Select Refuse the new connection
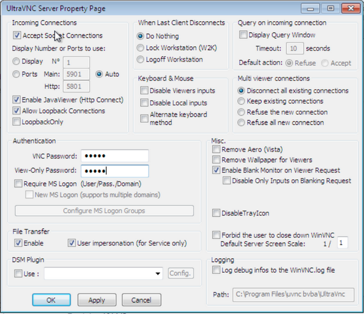364x314 pixels. (x=241, y=112)
